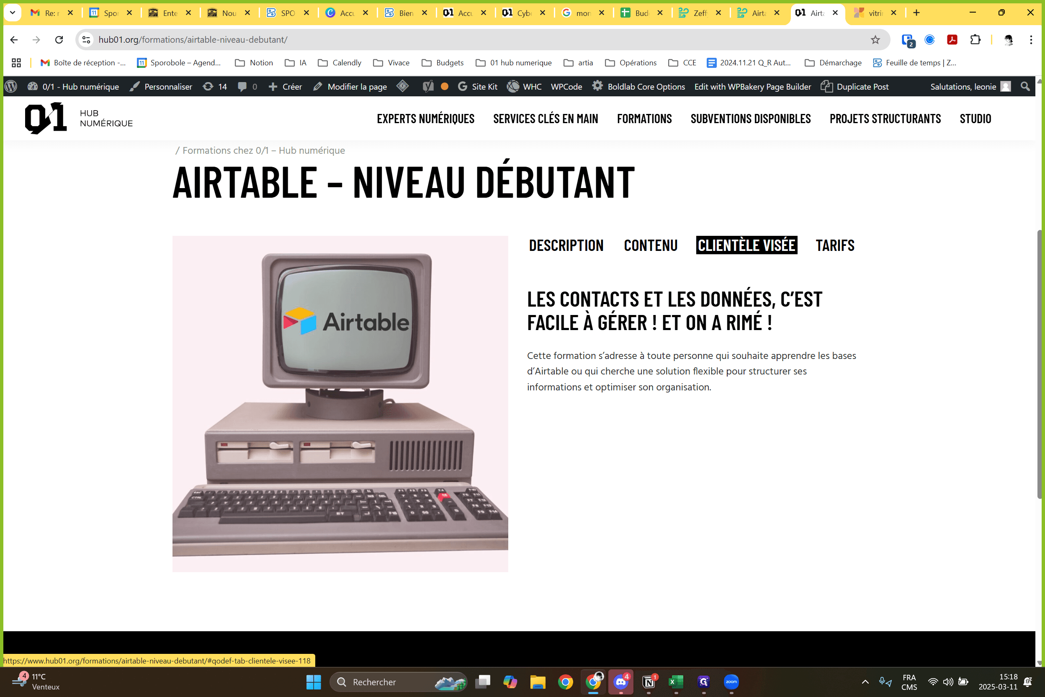Open the Experts numériques menu item
The height and width of the screenshot is (697, 1045).
(x=426, y=119)
